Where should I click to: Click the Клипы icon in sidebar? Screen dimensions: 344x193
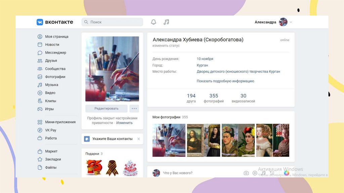pos(40,101)
